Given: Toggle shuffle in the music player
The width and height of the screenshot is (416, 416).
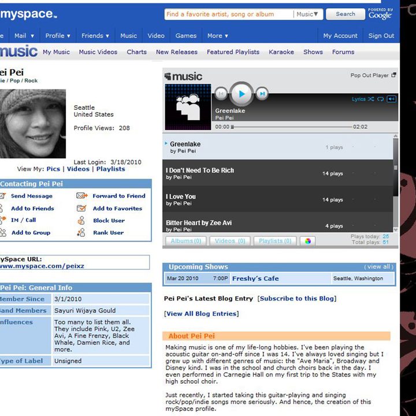Looking at the screenshot, I should point(370,99).
